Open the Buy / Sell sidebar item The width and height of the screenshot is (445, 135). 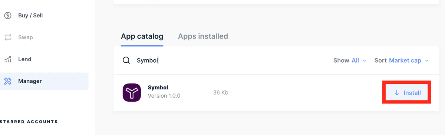[44, 16]
